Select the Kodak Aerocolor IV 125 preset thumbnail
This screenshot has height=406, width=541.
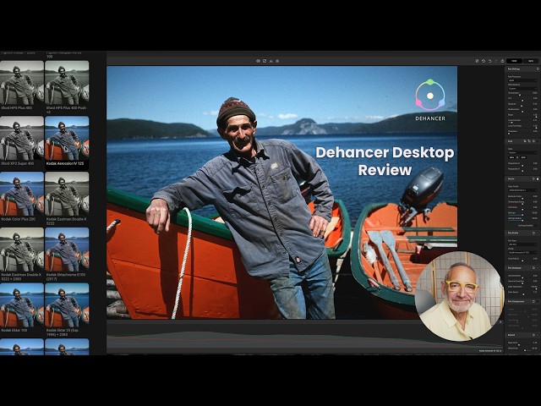click(67, 139)
